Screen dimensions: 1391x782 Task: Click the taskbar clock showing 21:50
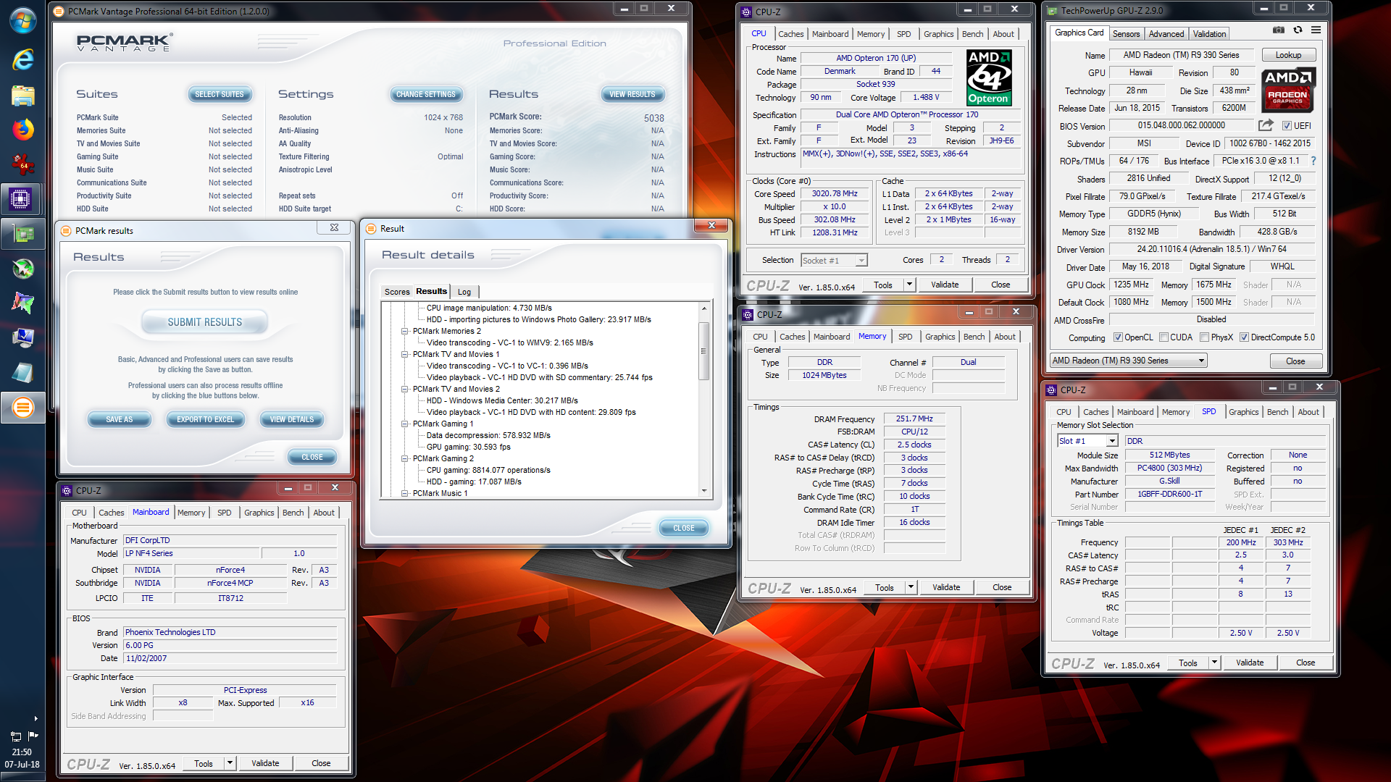coord(22,752)
